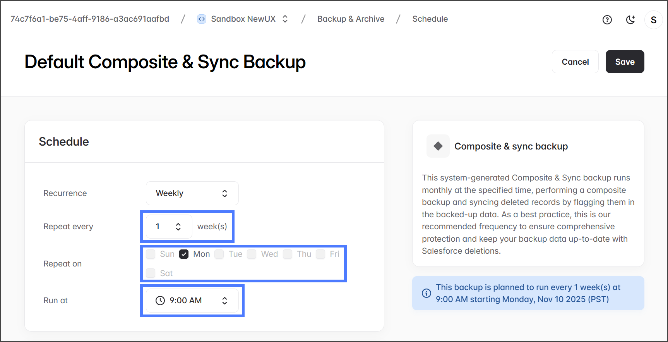The width and height of the screenshot is (668, 342).
Task: Click the clock icon in Run at
Action: pyautogui.click(x=160, y=301)
